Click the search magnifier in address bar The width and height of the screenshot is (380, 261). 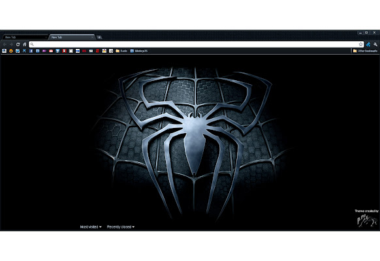tap(32, 44)
